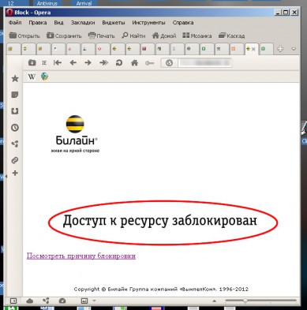Open the History clock panel in sidebar
This screenshot has width=307, height=310.
[15, 128]
